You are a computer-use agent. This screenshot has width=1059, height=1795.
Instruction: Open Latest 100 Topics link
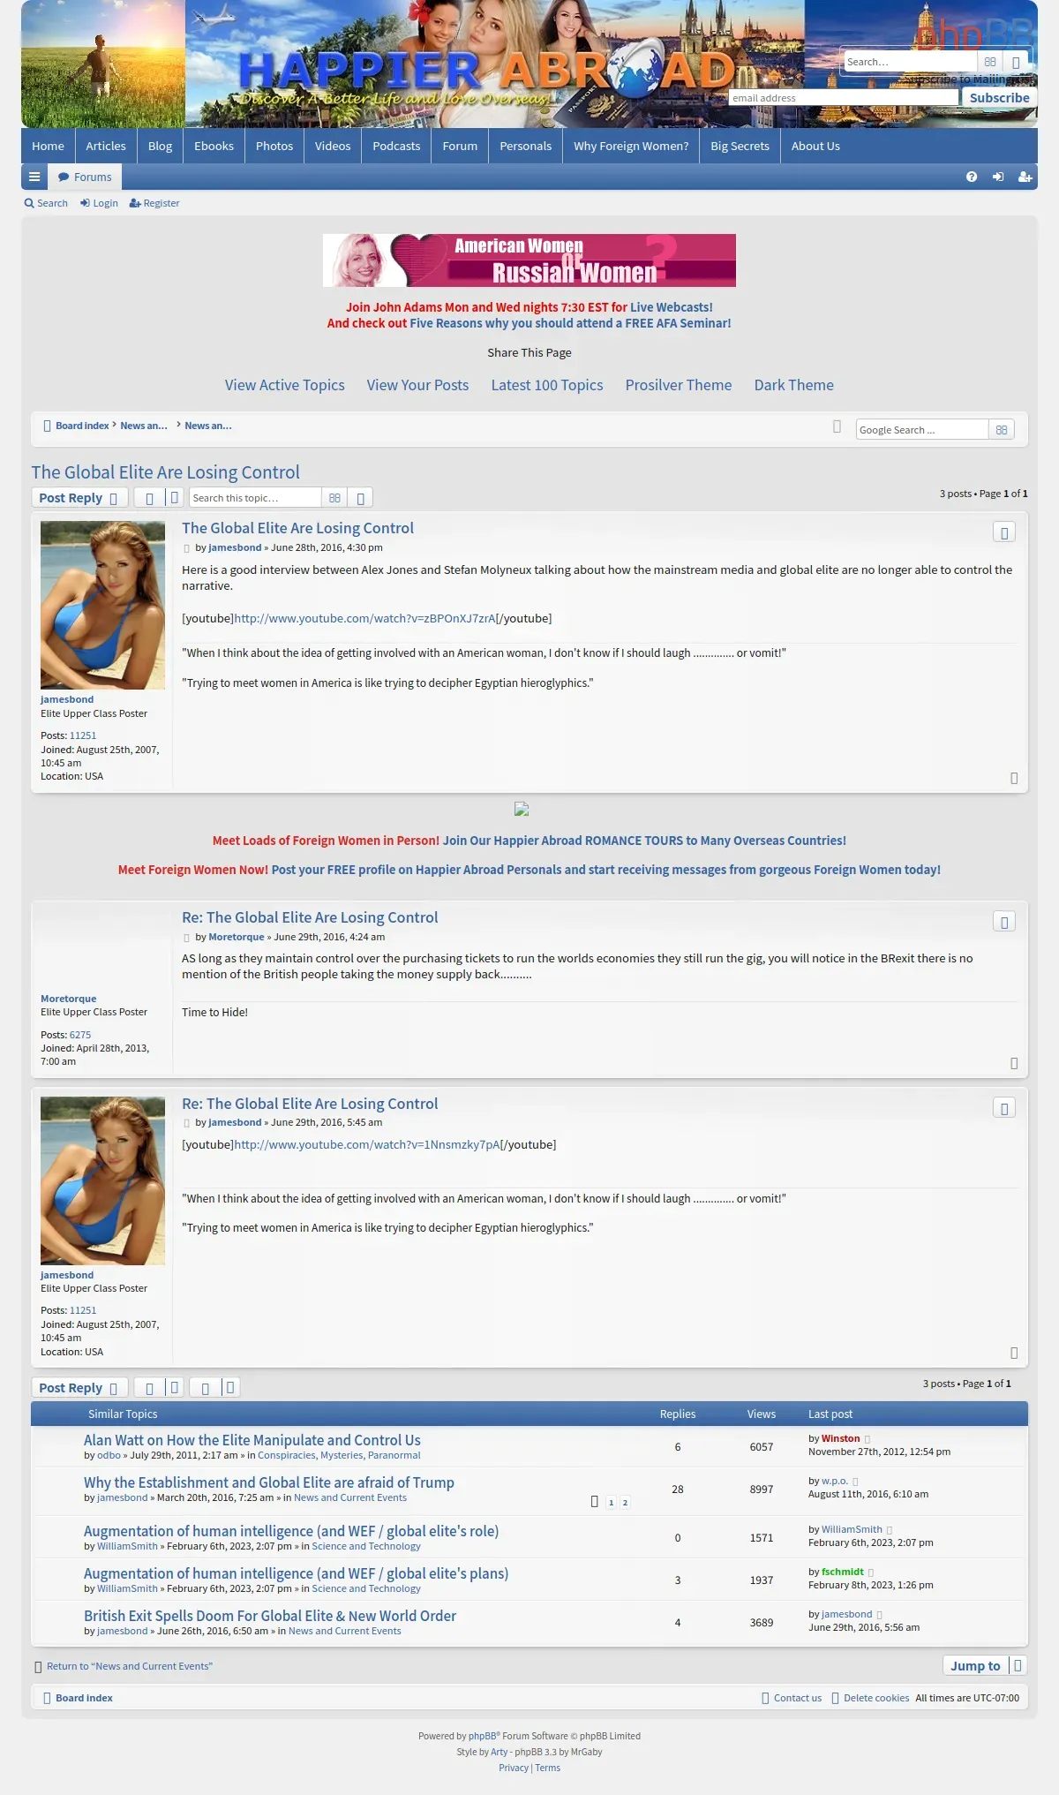pyautogui.click(x=547, y=385)
